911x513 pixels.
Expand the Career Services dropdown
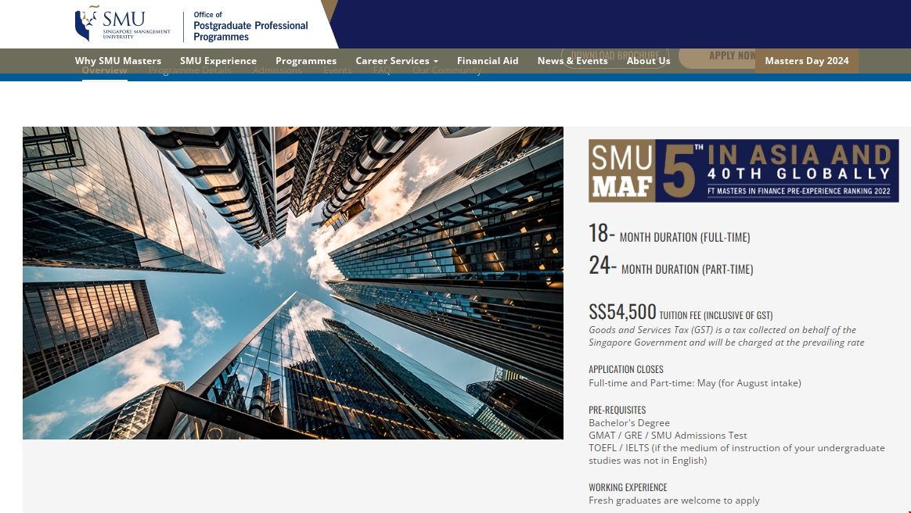[396, 60]
